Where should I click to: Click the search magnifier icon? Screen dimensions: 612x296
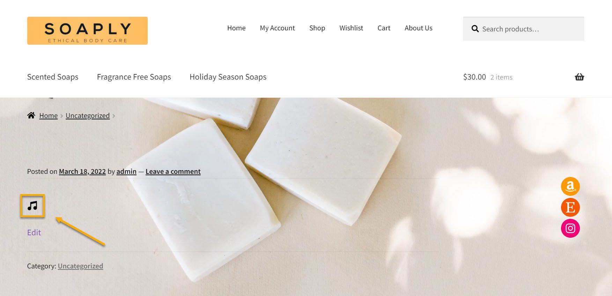475,29
